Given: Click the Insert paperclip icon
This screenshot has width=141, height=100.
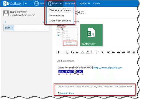Looking at the screenshot, I should coord(50,3).
